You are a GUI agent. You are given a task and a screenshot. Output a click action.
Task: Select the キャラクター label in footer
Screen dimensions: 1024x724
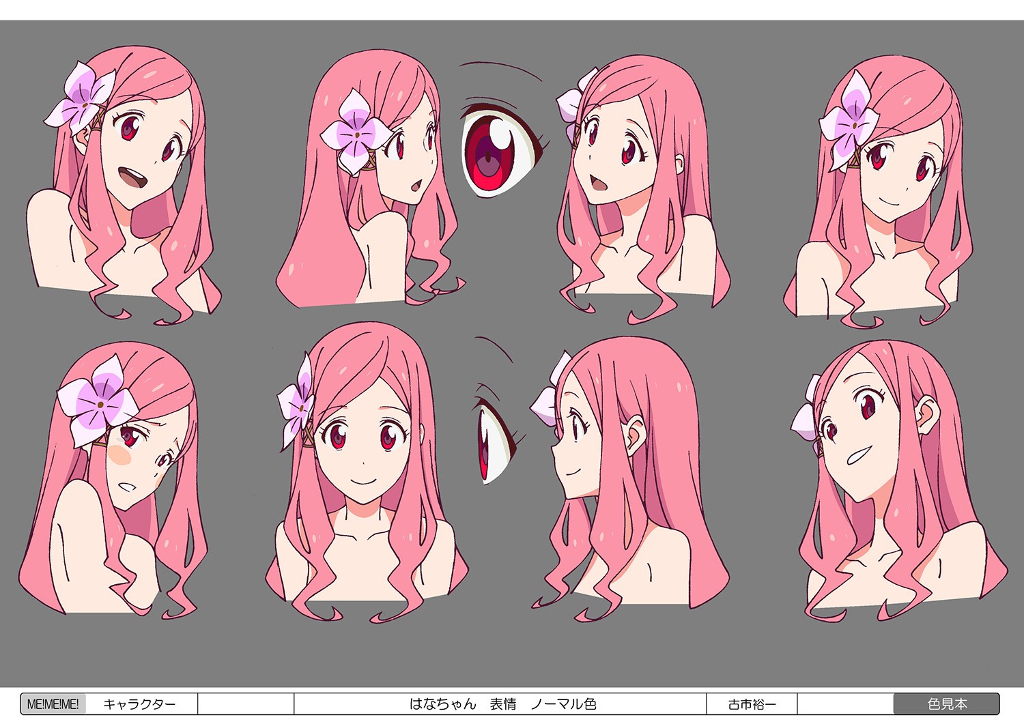[139, 704]
